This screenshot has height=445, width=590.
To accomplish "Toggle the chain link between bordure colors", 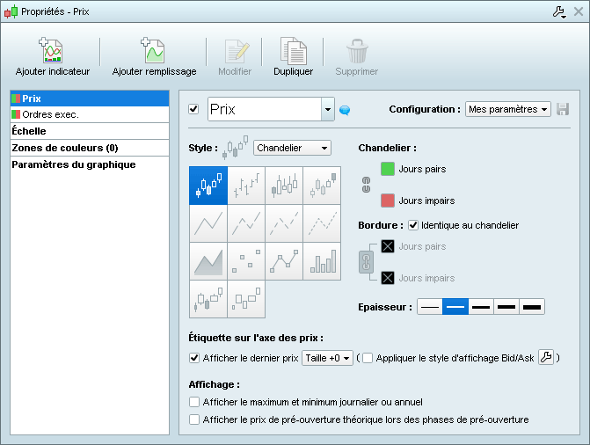I will (x=366, y=262).
